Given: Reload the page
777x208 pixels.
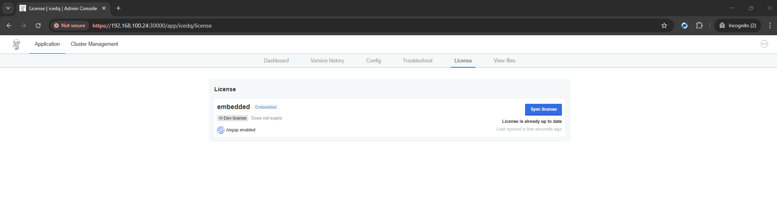Looking at the screenshot, I should tap(38, 26).
